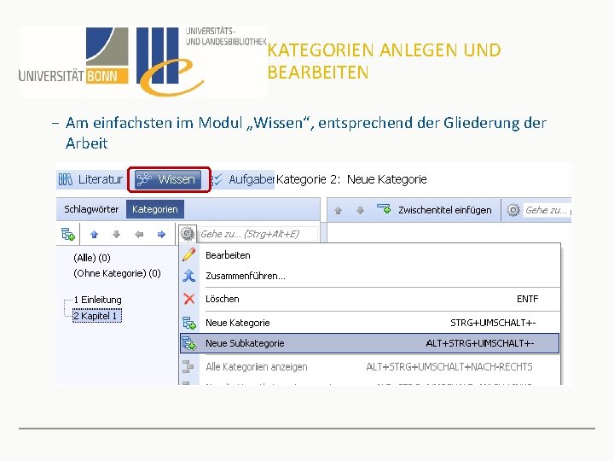Click the Zwischentitel einfügen icon
Viewport: 614px width, 461px height.
(x=384, y=209)
